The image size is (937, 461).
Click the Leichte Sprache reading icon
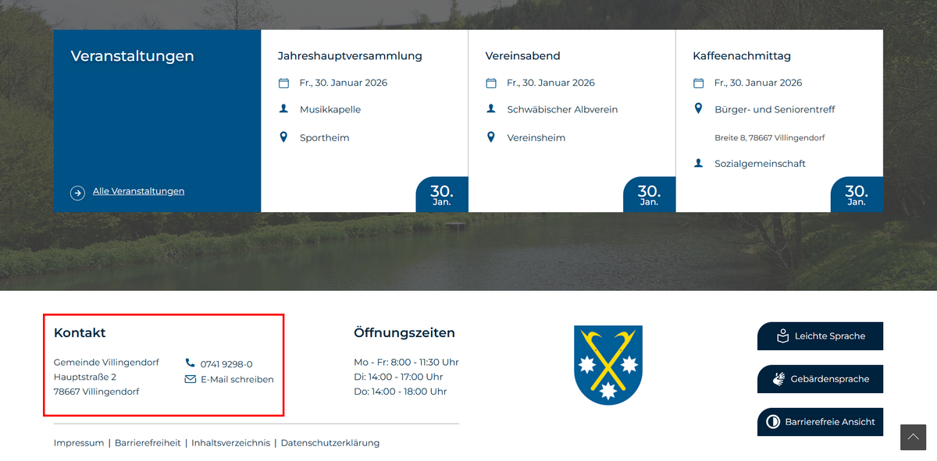782,336
